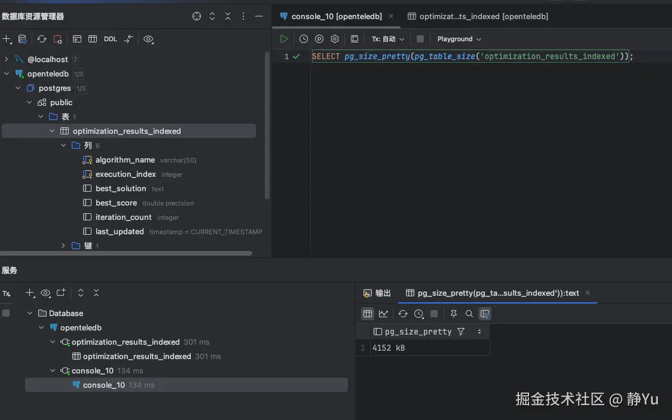Pin the result tab with the pin icon
Screen dimensions: 672x420
pyautogui.click(x=454, y=314)
